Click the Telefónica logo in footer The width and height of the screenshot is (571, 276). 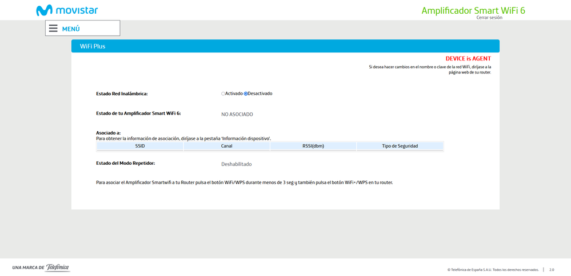(58, 267)
